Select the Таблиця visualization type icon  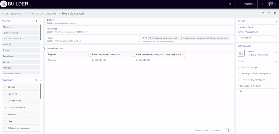click(x=241, y=53)
